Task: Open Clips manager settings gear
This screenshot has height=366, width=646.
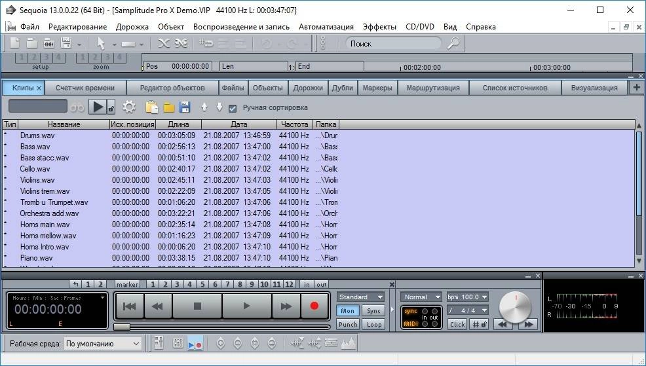Action: pyautogui.click(x=129, y=107)
